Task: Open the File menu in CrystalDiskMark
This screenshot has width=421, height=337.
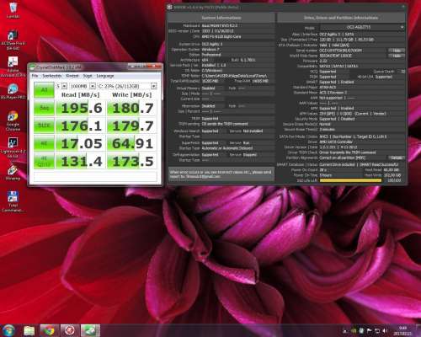Action: tap(35, 76)
